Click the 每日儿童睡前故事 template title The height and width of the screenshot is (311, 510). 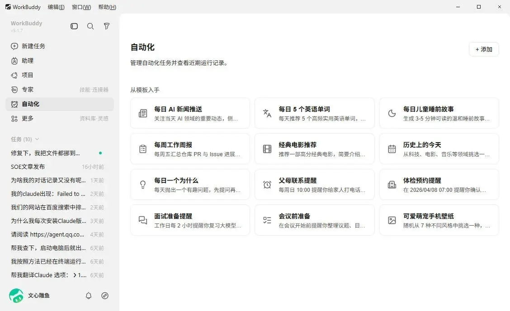(x=428, y=109)
